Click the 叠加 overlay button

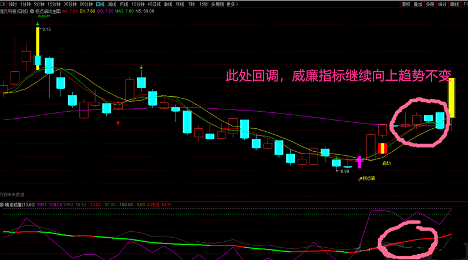click(418, 4)
